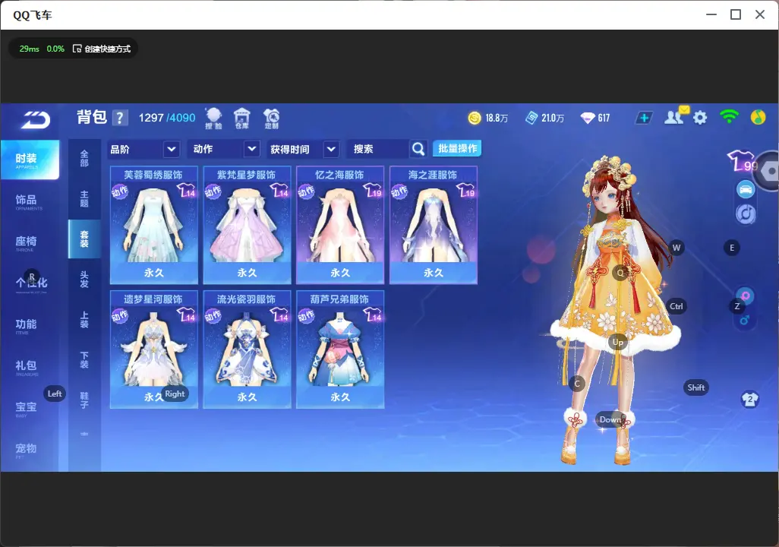Select the 忆之海服饰 outfit card
The image size is (779, 547).
click(340, 226)
